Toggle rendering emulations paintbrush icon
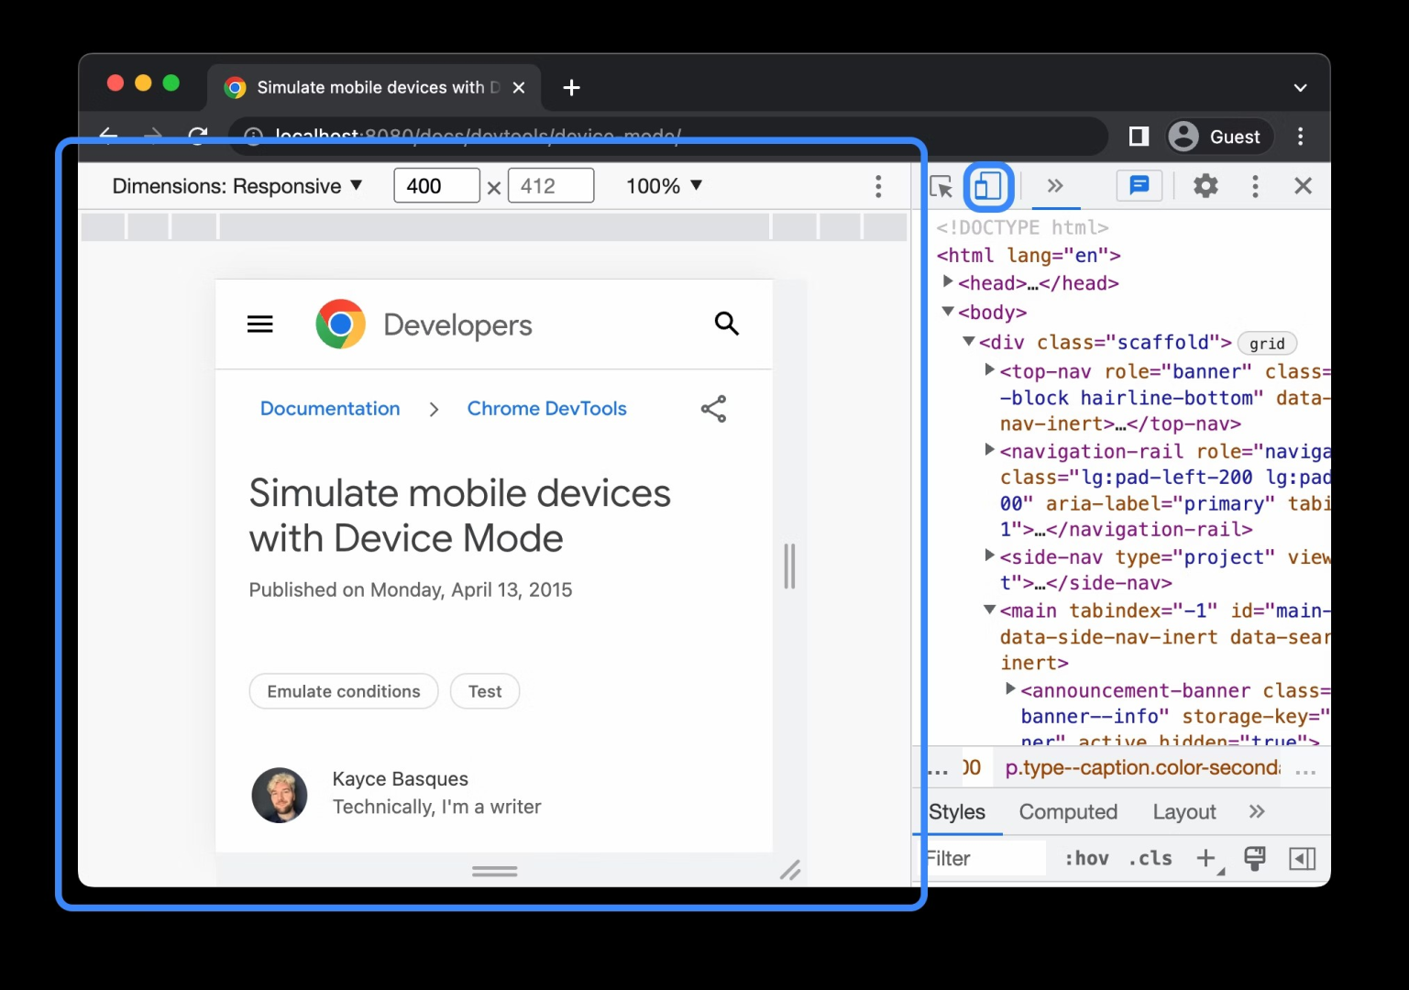1409x990 pixels. pyautogui.click(x=1255, y=858)
